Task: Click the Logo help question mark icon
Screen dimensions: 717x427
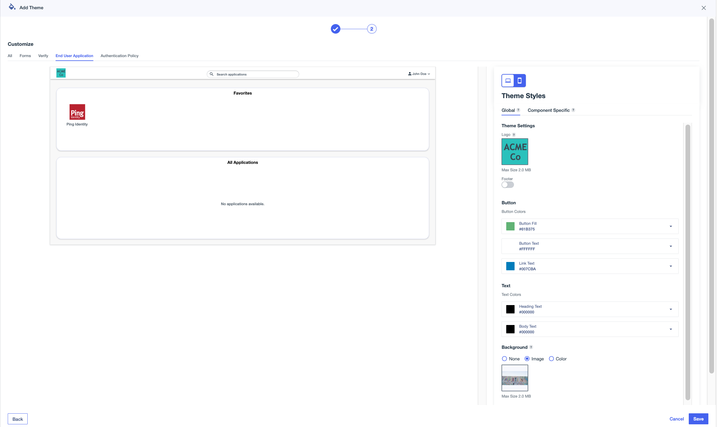Action: click(514, 135)
